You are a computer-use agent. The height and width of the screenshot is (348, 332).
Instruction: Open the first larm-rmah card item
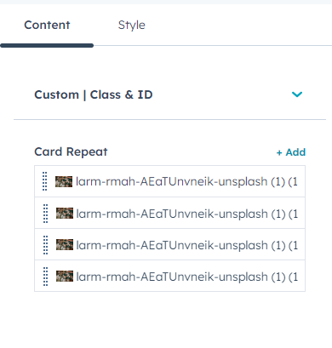(x=169, y=181)
